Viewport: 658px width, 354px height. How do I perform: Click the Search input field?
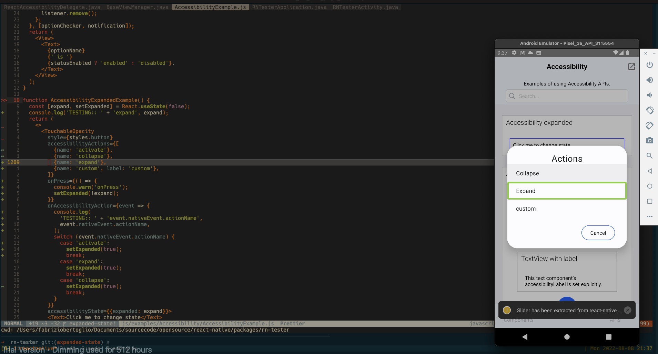tap(567, 96)
